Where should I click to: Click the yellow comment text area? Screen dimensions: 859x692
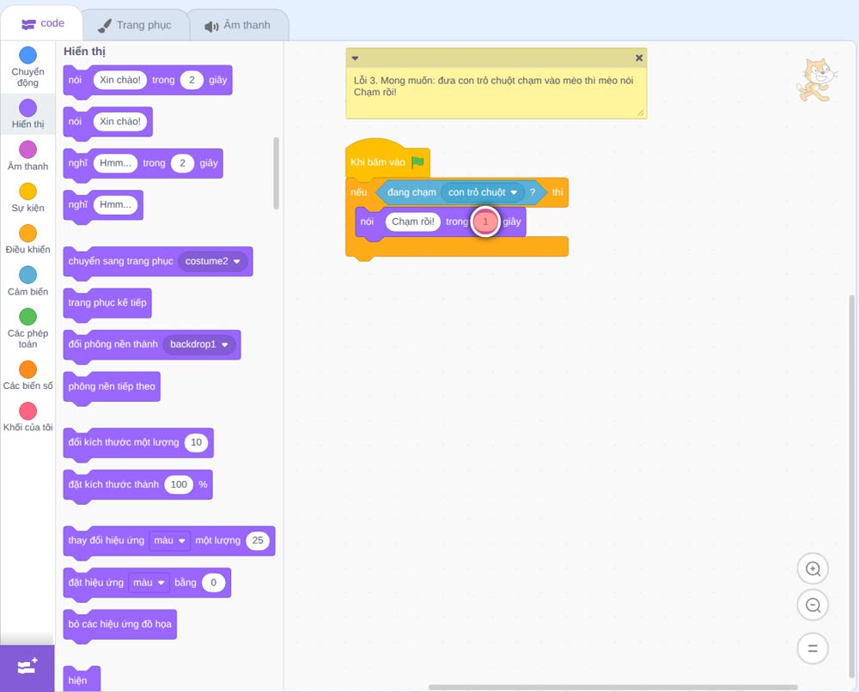(x=496, y=92)
